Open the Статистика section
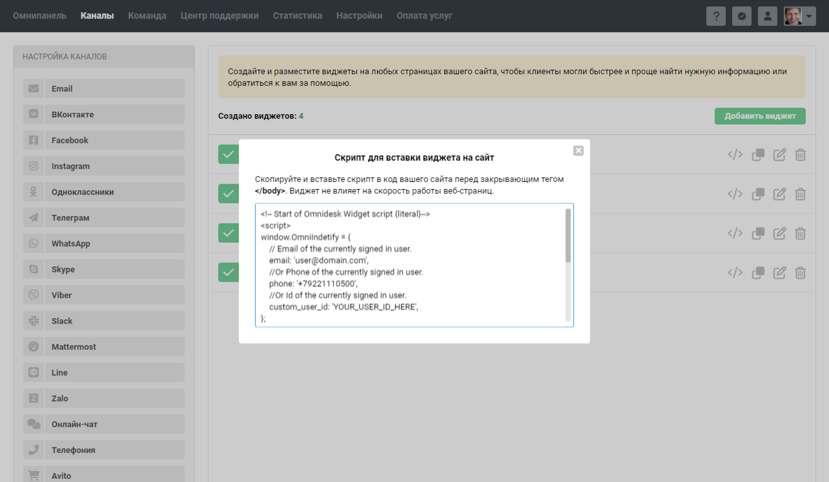Viewport: 829px width, 482px height. click(297, 15)
